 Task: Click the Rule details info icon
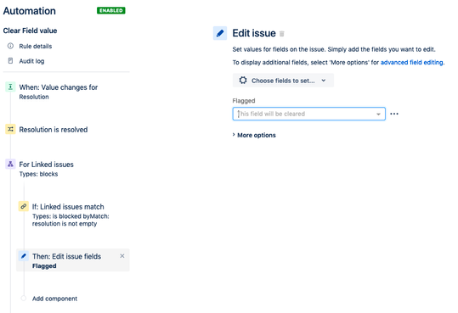click(10, 46)
